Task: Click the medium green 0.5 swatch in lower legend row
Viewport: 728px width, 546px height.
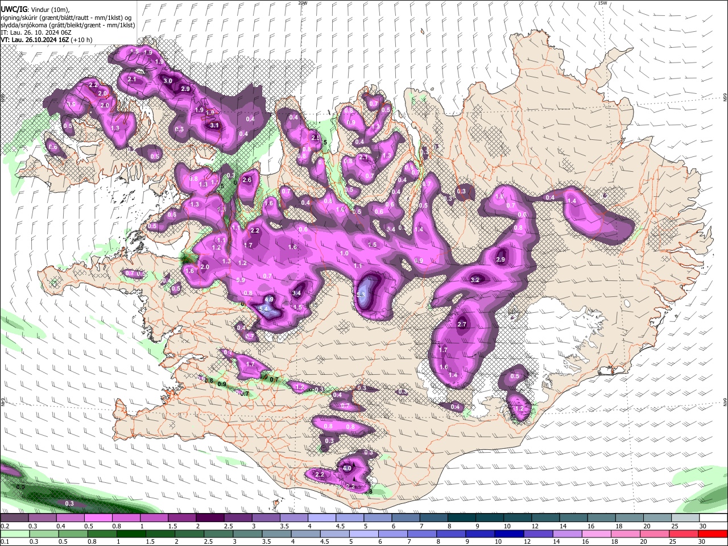Action: click(x=73, y=533)
